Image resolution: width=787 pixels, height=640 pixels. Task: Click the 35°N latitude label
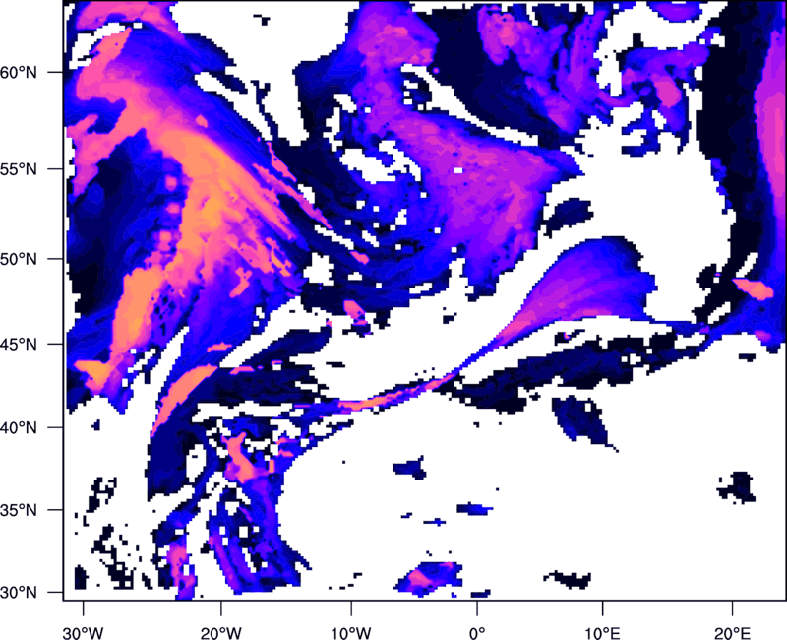(x=19, y=510)
